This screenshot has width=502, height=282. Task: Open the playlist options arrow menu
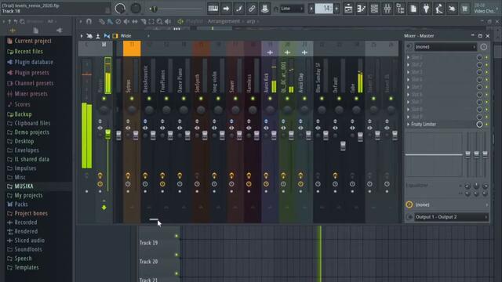pyautogui.click(x=81, y=21)
